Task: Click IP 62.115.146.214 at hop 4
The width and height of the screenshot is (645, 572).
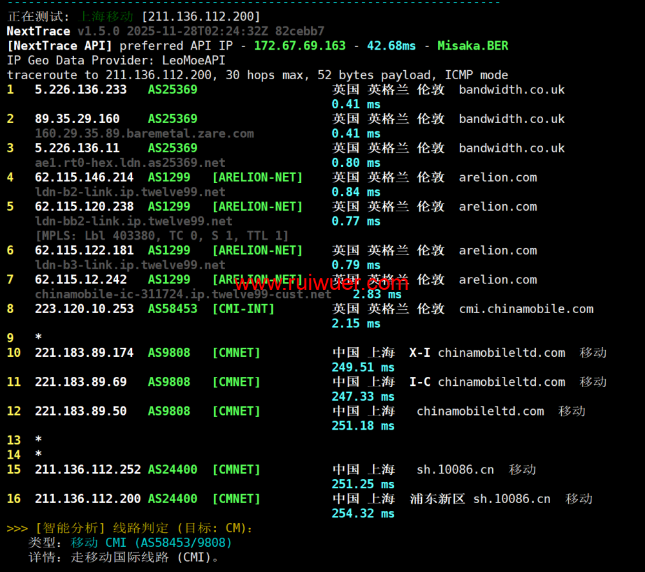Action: pos(84,177)
